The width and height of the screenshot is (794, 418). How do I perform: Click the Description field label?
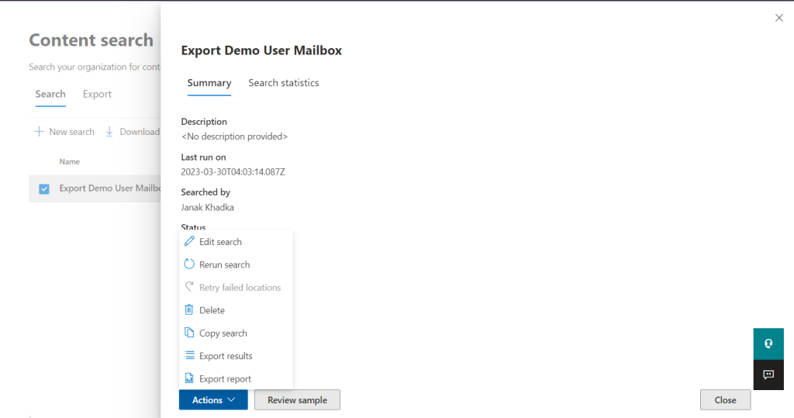[x=204, y=122]
